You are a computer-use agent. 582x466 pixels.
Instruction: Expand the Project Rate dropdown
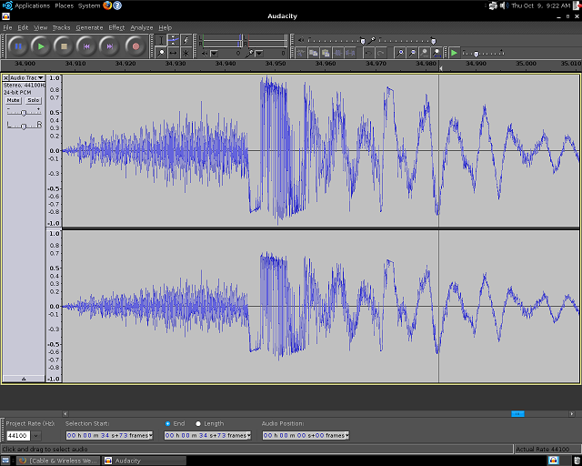point(37,436)
